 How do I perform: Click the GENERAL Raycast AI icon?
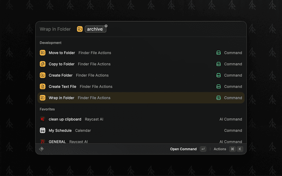click(43, 141)
